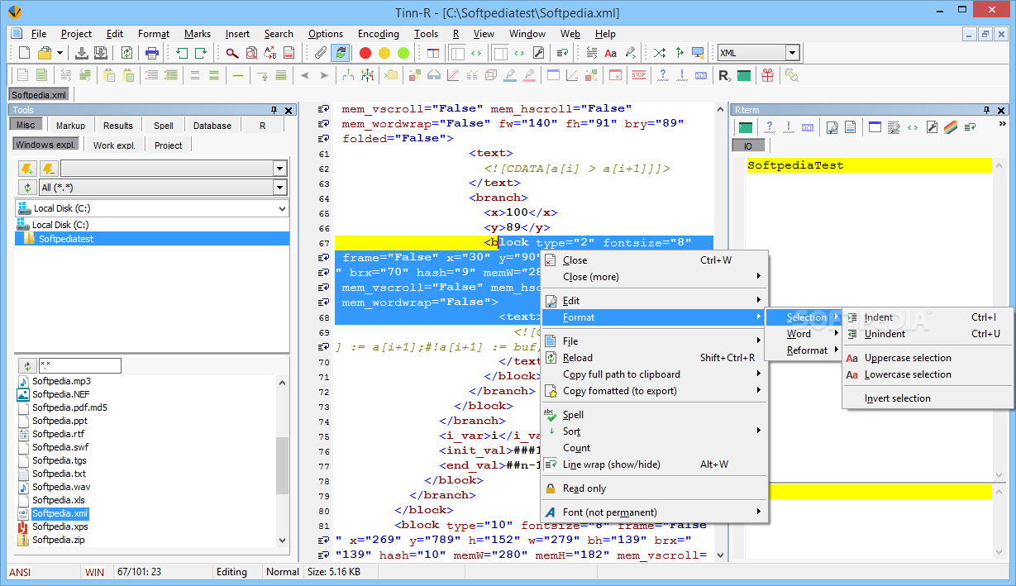Screen dimensions: 1016x586
Task: Click the editor vertical scrollbar down arrow
Action: (720, 556)
